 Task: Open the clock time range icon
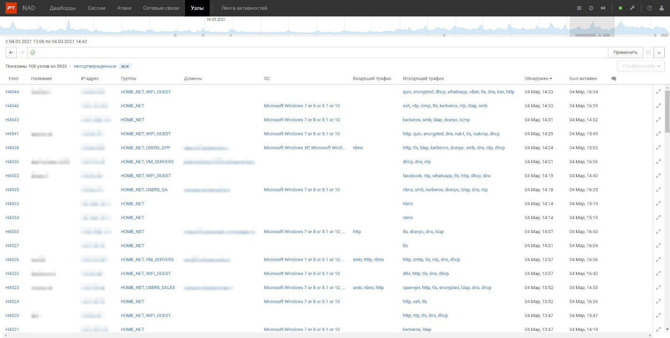point(591,8)
